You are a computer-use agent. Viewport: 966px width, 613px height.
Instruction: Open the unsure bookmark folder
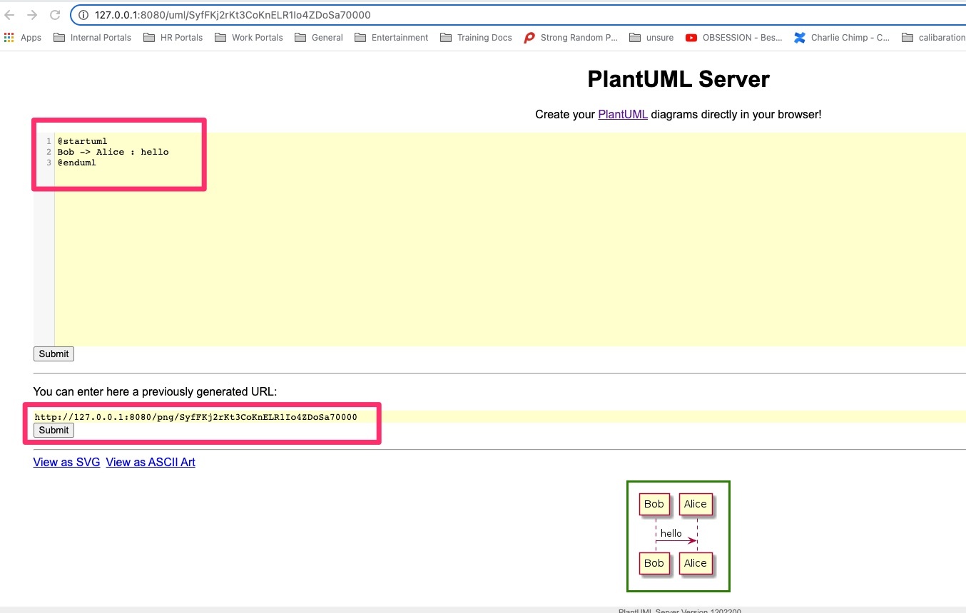point(651,38)
